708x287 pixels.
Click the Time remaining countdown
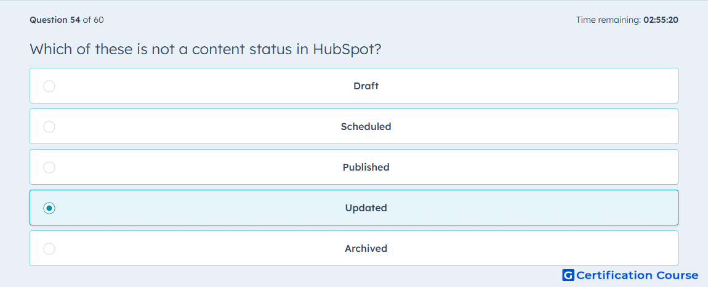[x=627, y=20]
